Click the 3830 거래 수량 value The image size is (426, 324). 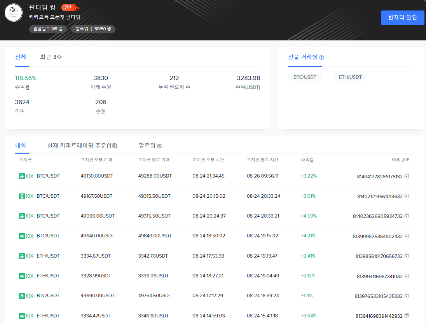pos(101,78)
